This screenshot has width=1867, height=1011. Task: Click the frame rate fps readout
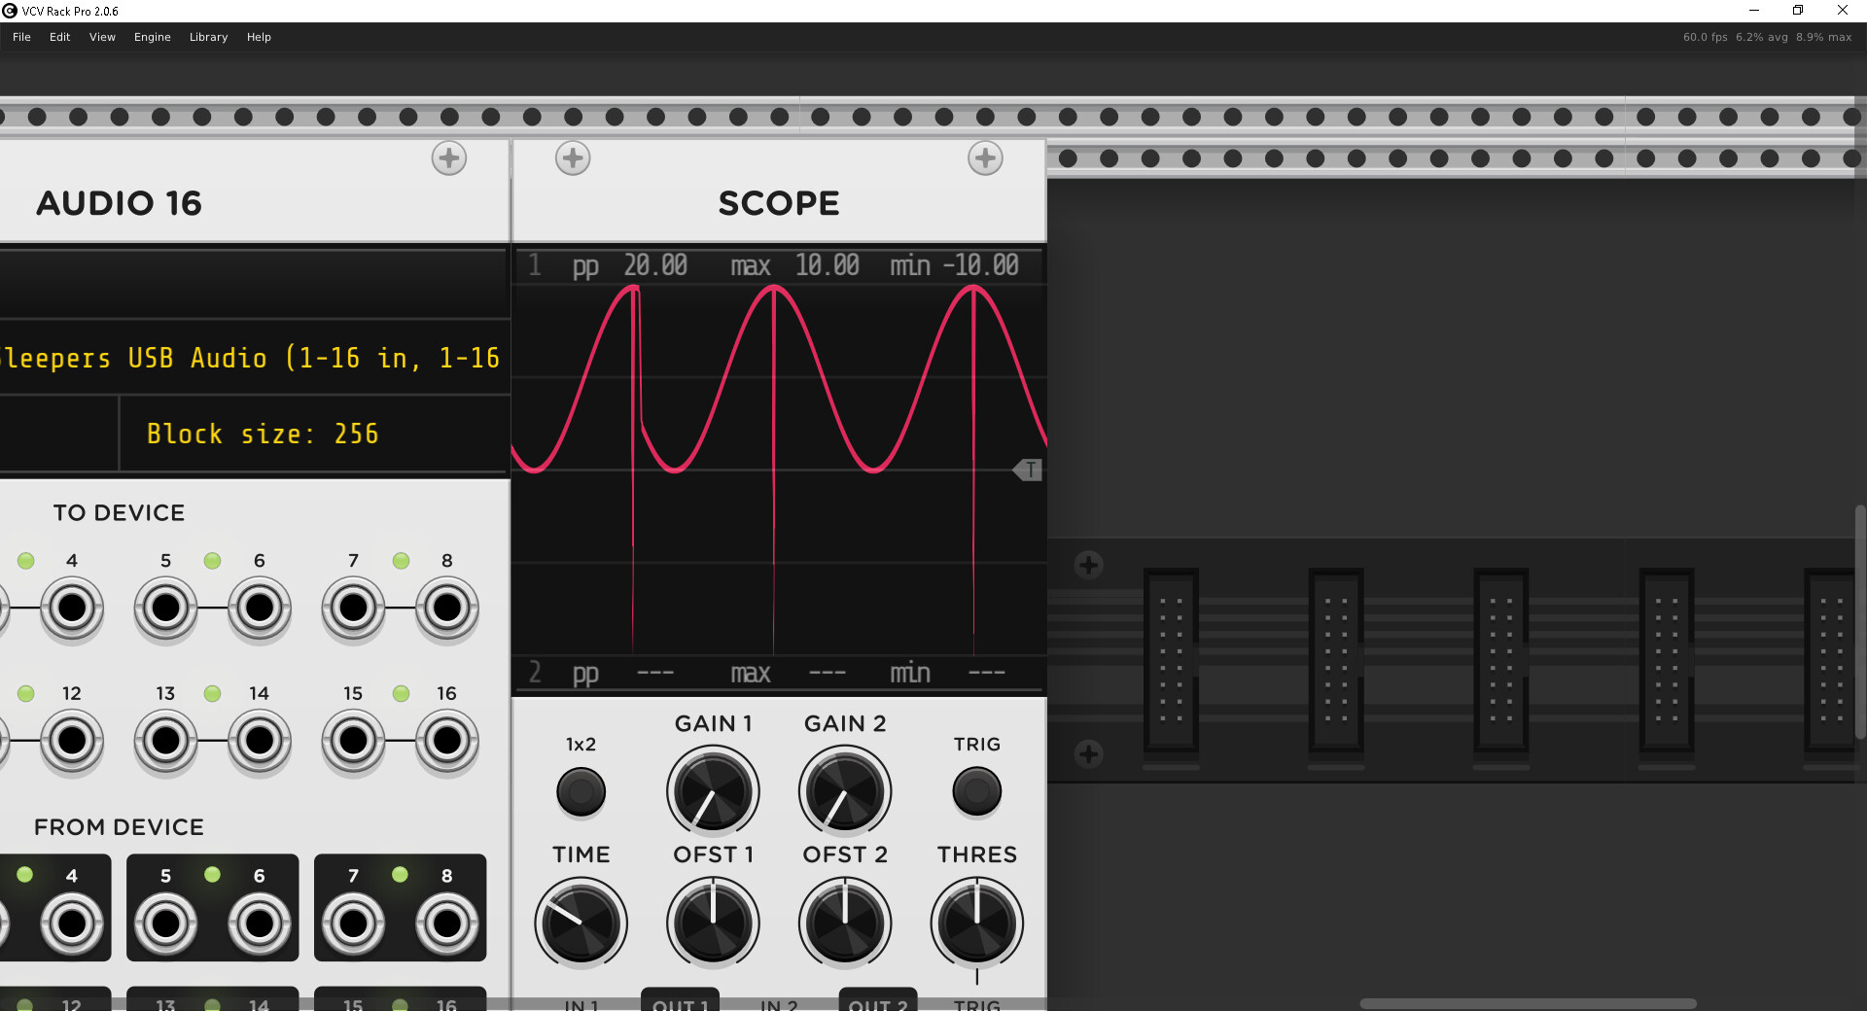click(1706, 37)
